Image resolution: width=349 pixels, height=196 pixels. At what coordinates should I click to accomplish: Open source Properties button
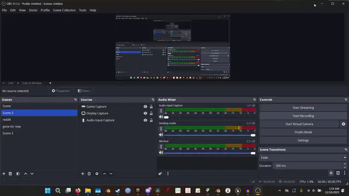(x=61, y=91)
